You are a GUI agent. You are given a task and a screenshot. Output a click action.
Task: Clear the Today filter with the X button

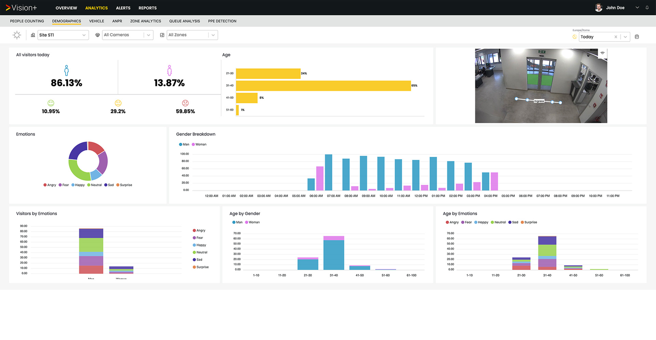click(616, 37)
